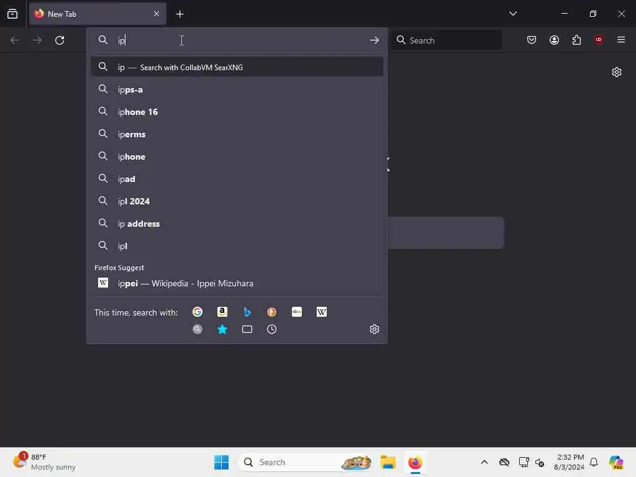Close the New Tab tab

(157, 14)
